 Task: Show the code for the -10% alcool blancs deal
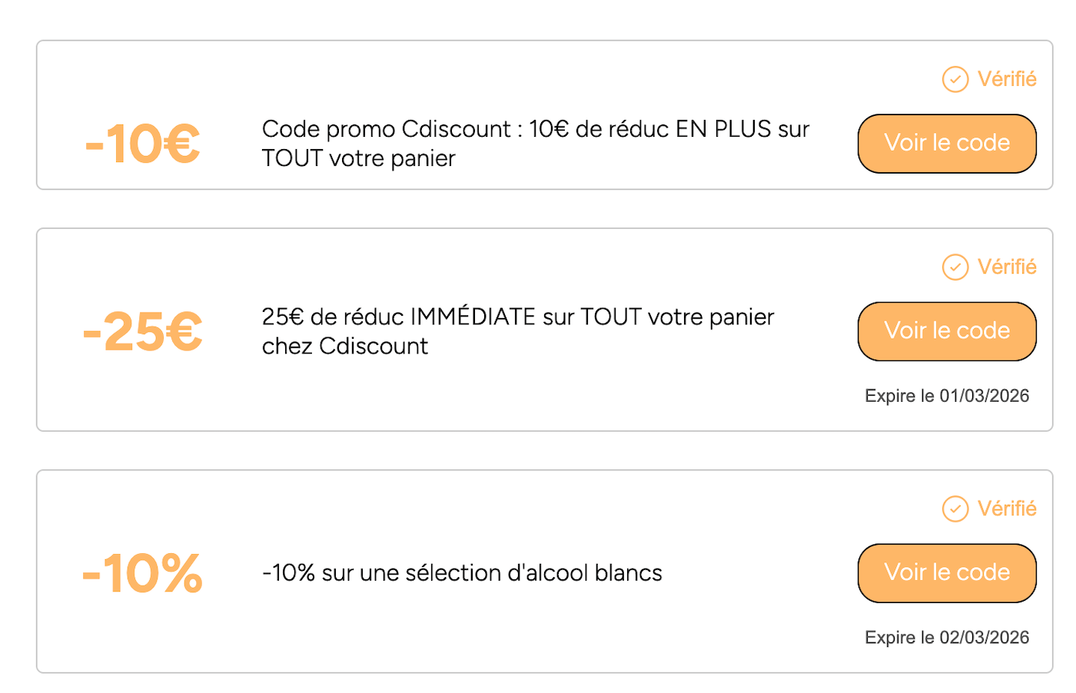point(946,573)
